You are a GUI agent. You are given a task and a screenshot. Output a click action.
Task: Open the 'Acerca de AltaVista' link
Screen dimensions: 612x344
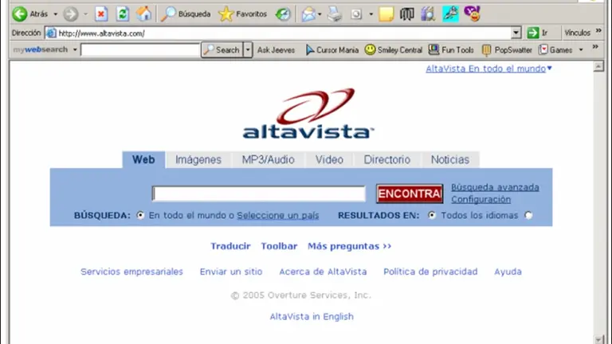coord(323,272)
